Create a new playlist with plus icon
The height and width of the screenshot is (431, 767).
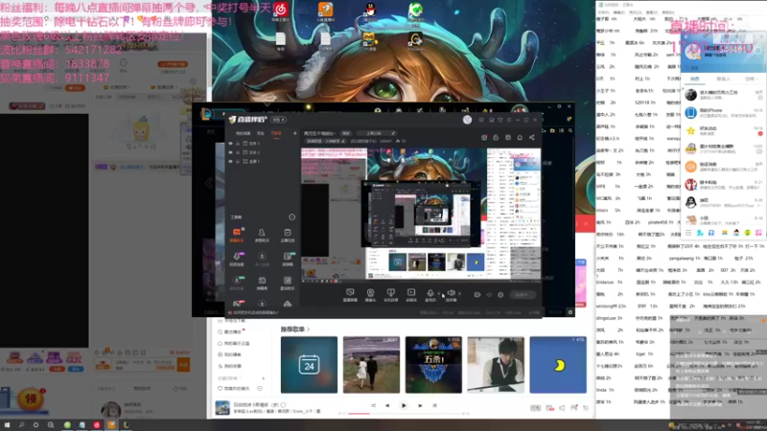point(263,378)
